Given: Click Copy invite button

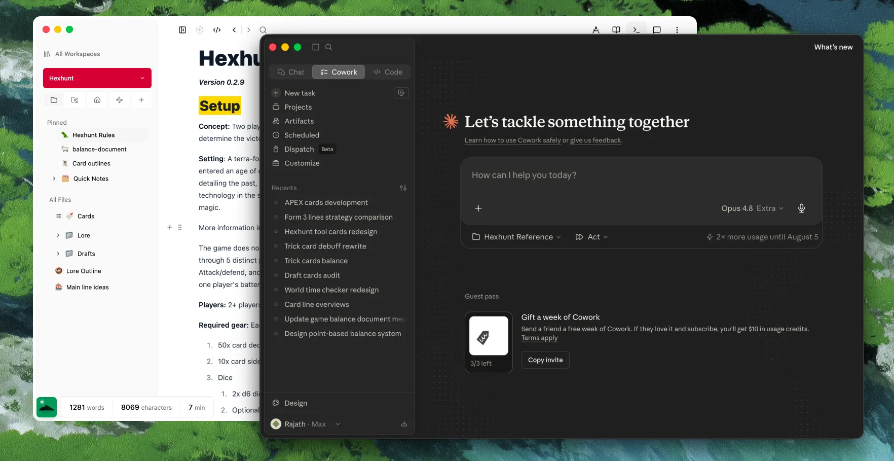Looking at the screenshot, I should tap(545, 360).
